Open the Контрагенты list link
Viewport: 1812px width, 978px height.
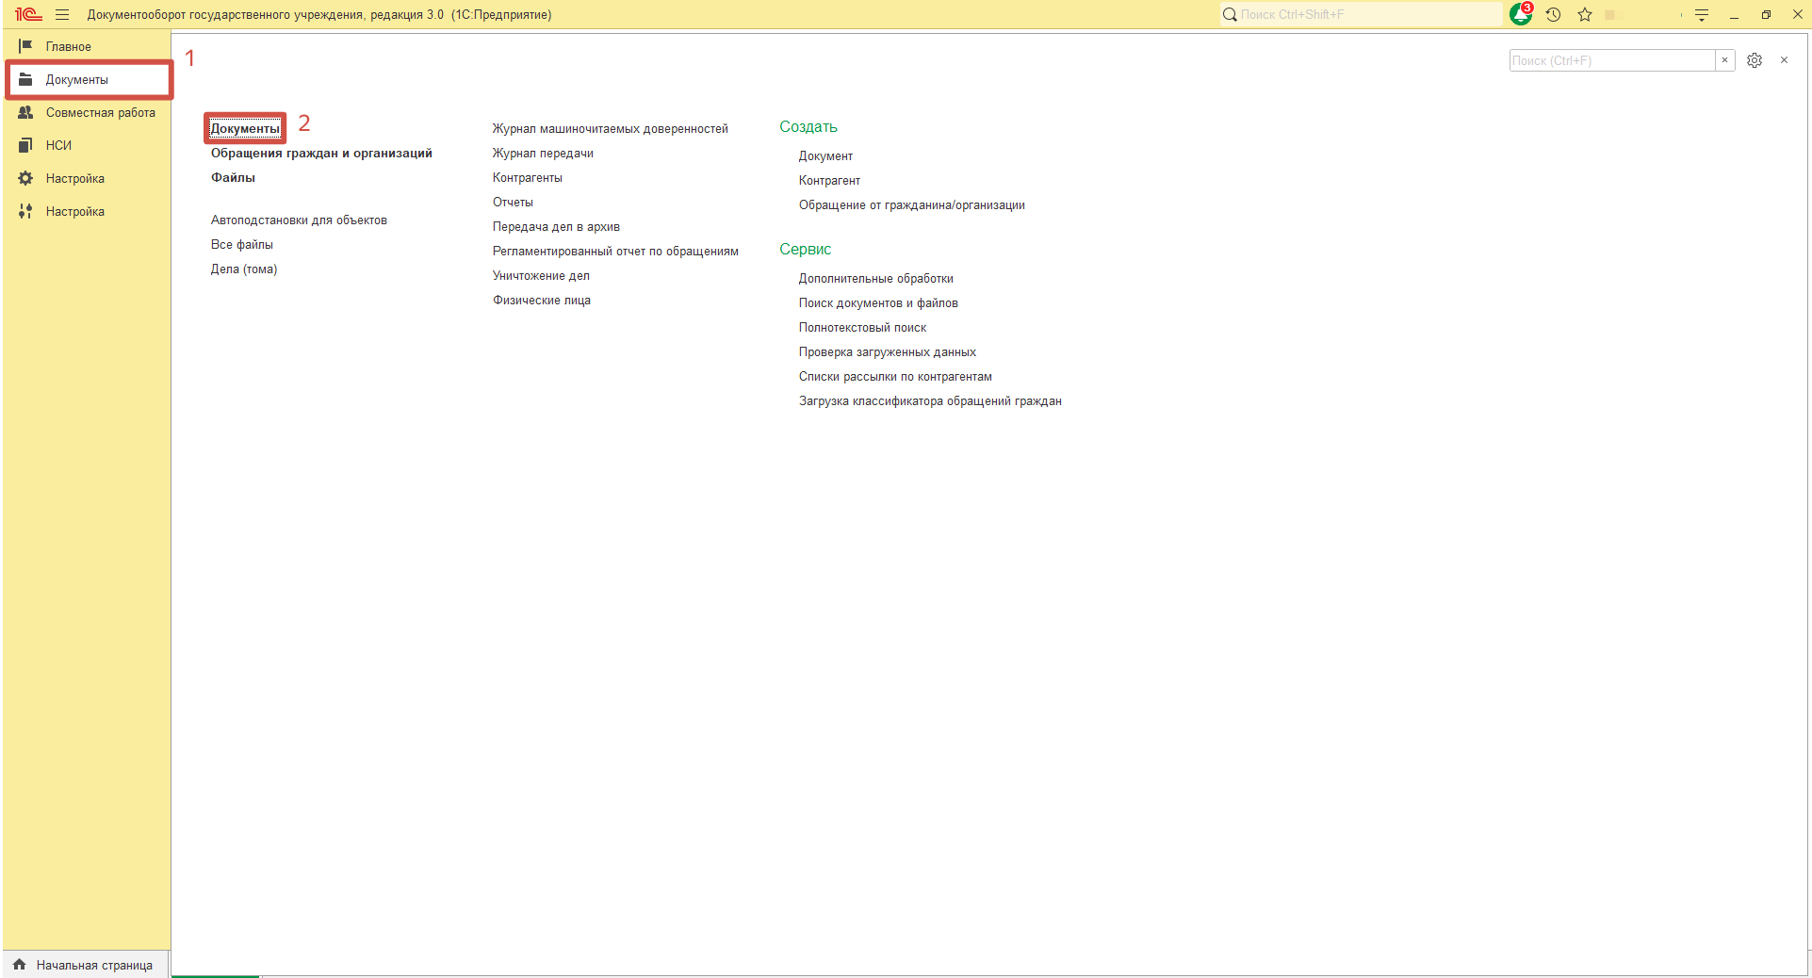tap(527, 177)
